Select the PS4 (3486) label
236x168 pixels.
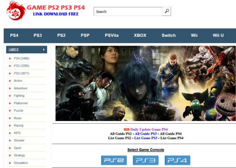point(22,58)
